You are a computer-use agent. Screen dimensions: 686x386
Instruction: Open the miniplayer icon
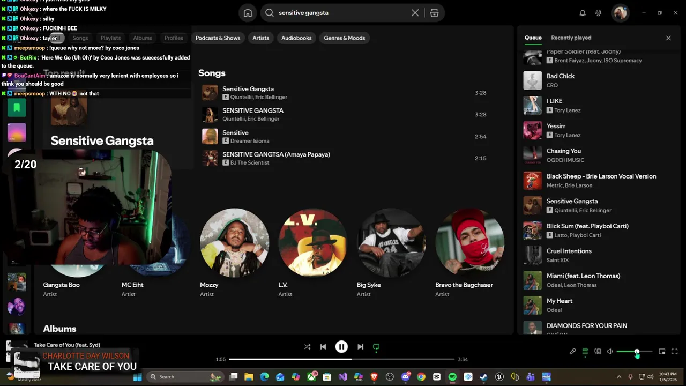pyautogui.click(x=662, y=352)
